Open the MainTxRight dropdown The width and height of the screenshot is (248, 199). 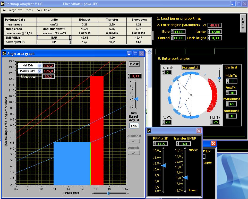click(39, 71)
